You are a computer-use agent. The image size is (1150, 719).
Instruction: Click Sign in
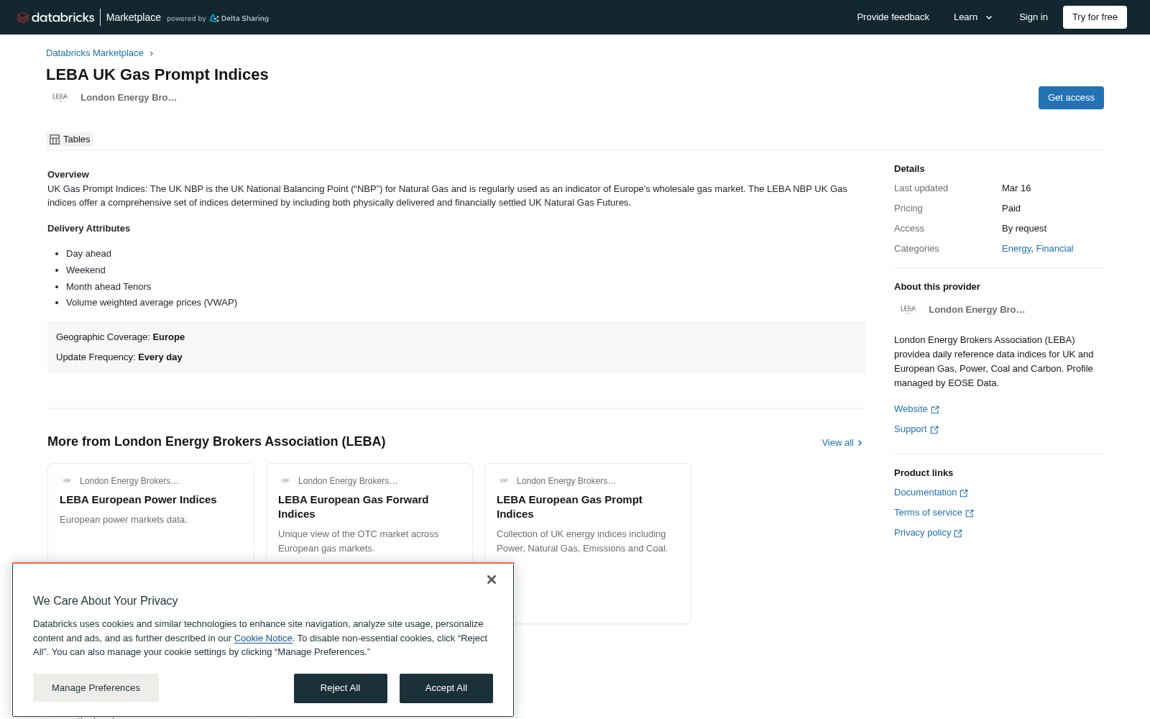[x=1034, y=17]
